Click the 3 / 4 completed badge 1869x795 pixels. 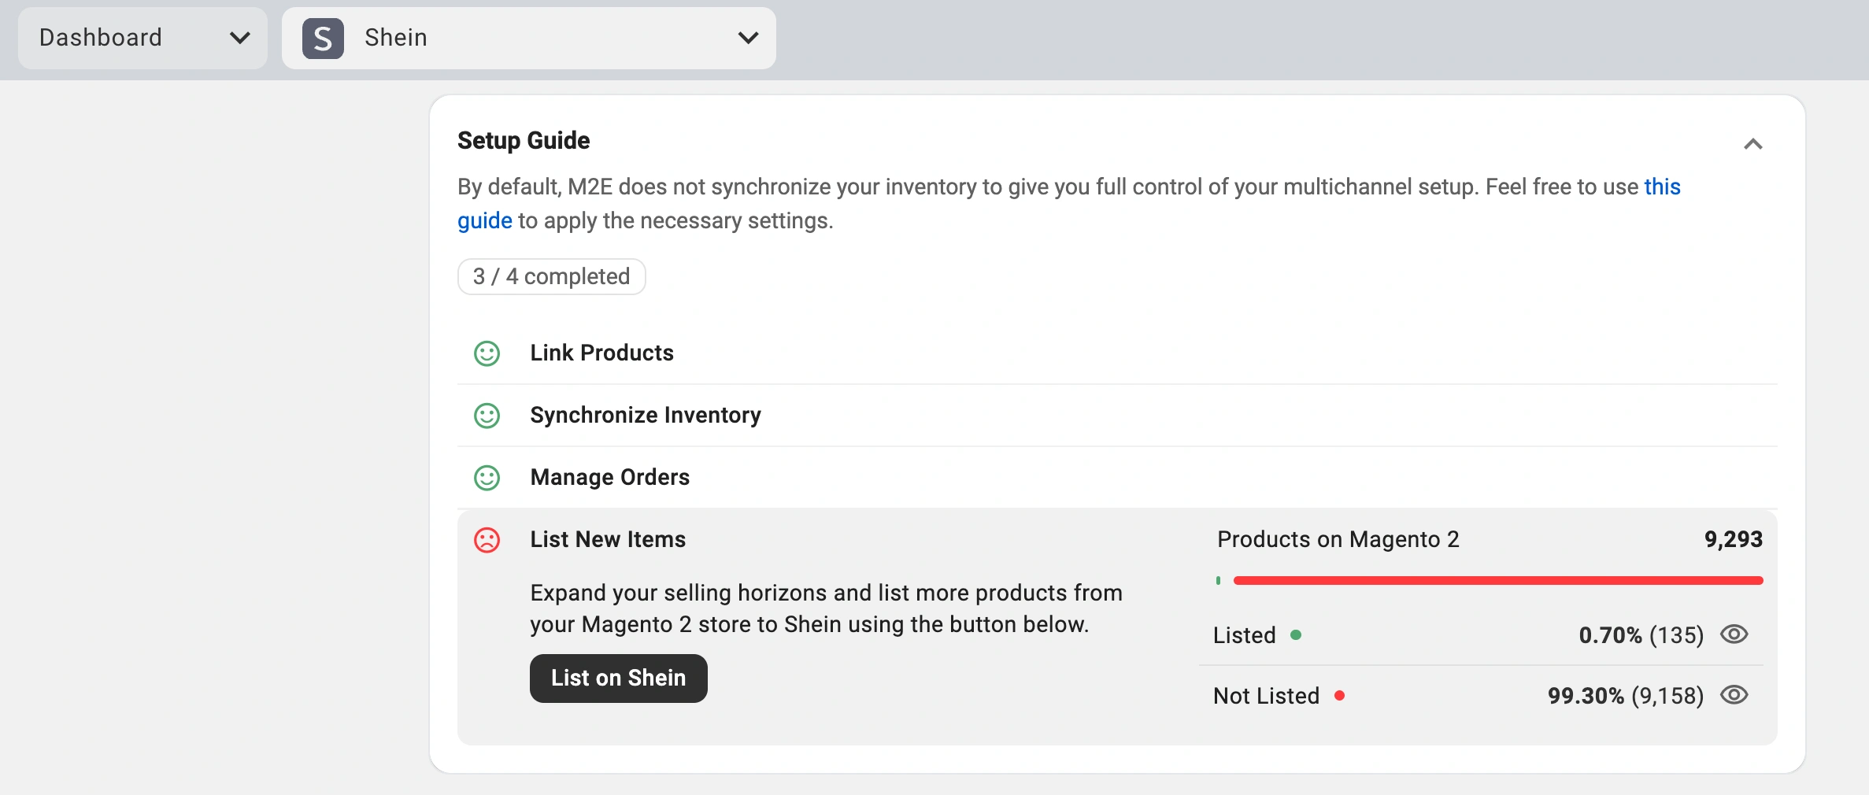(x=551, y=277)
